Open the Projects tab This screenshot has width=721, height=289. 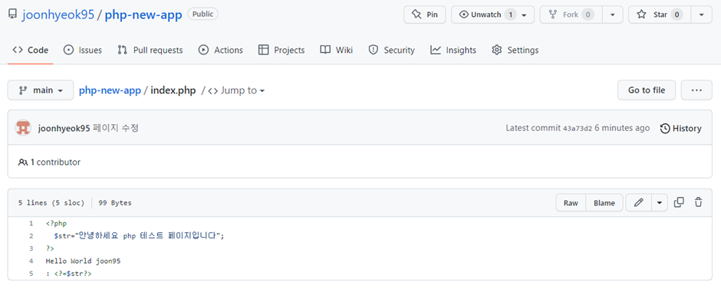pos(281,50)
